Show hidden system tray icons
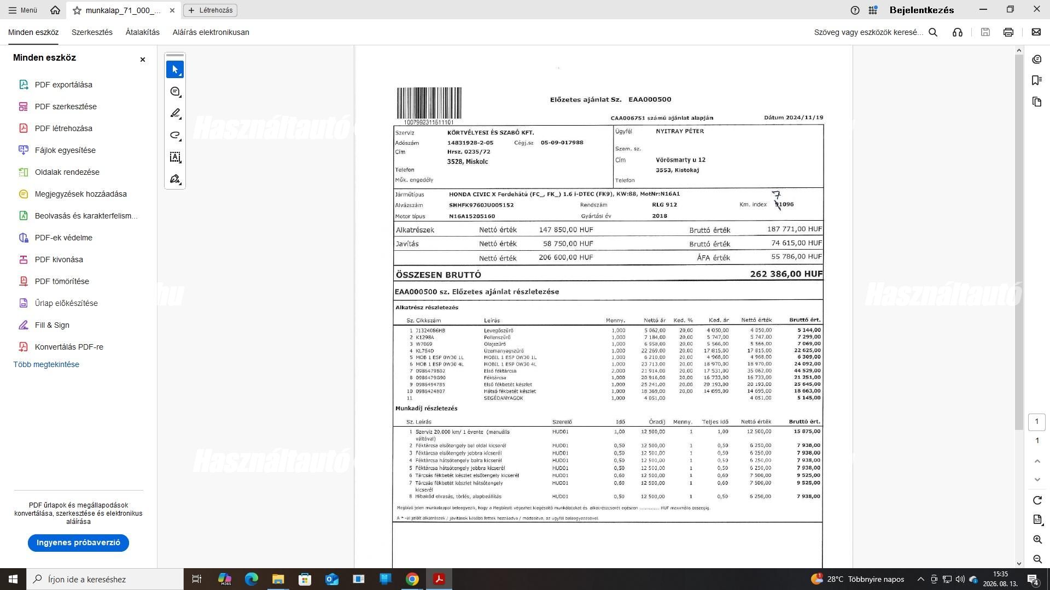Viewport: 1050px width, 590px height. pyautogui.click(x=920, y=579)
